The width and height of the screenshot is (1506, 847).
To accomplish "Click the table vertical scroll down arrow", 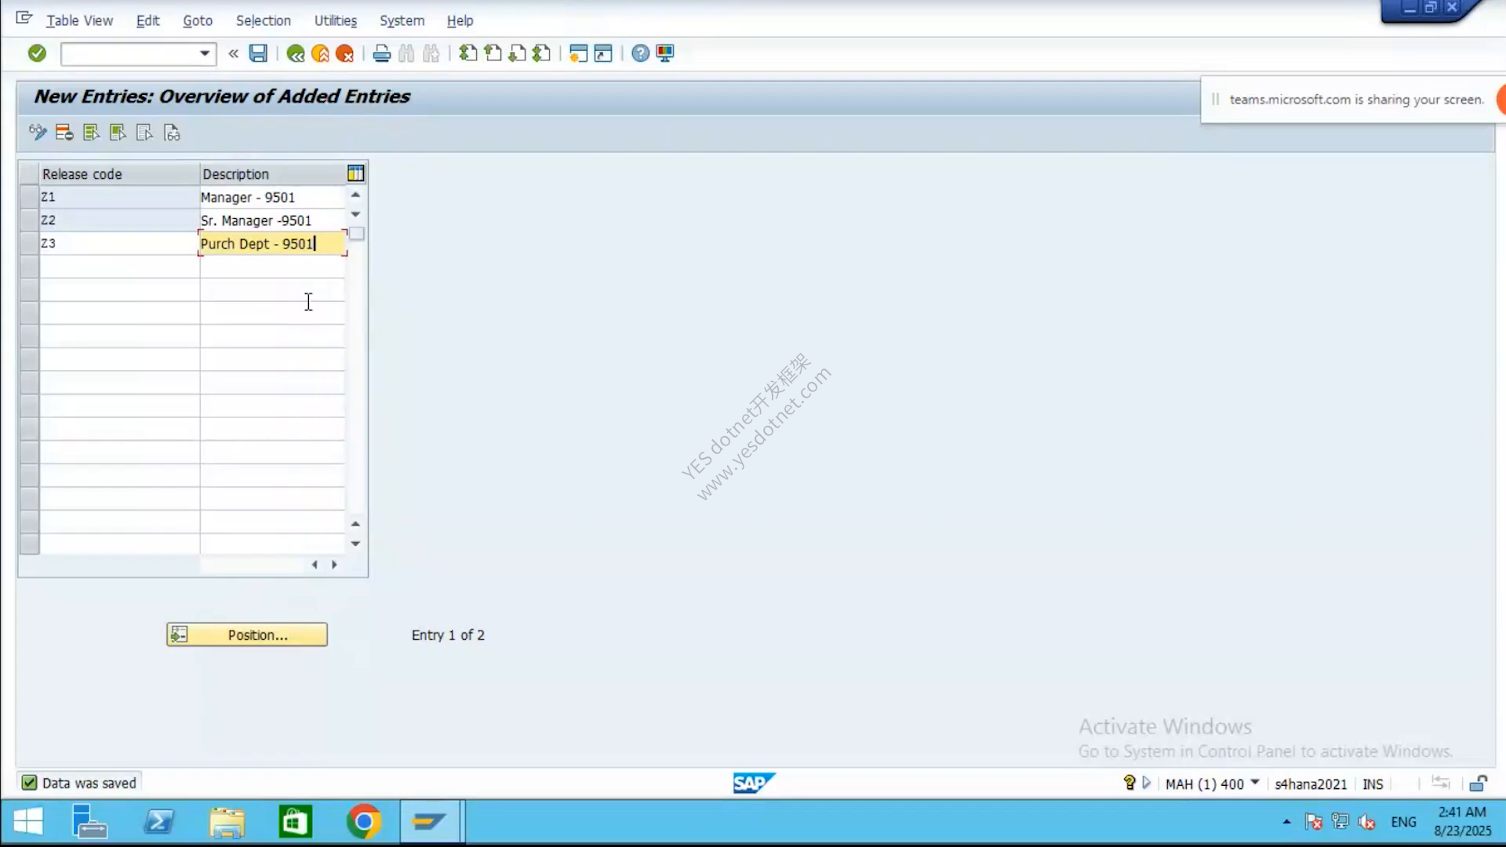I will [x=355, y=543].
